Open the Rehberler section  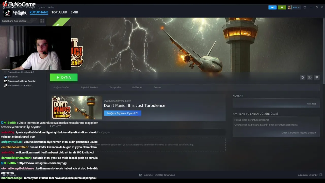click(137, 87)
